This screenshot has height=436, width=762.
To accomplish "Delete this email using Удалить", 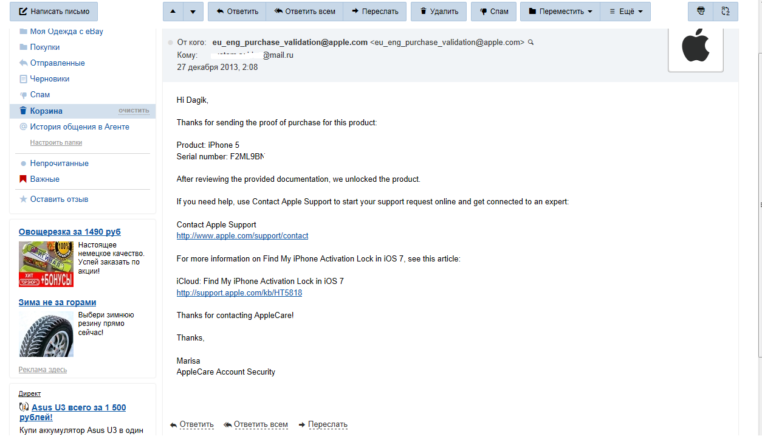I will 439,12.
